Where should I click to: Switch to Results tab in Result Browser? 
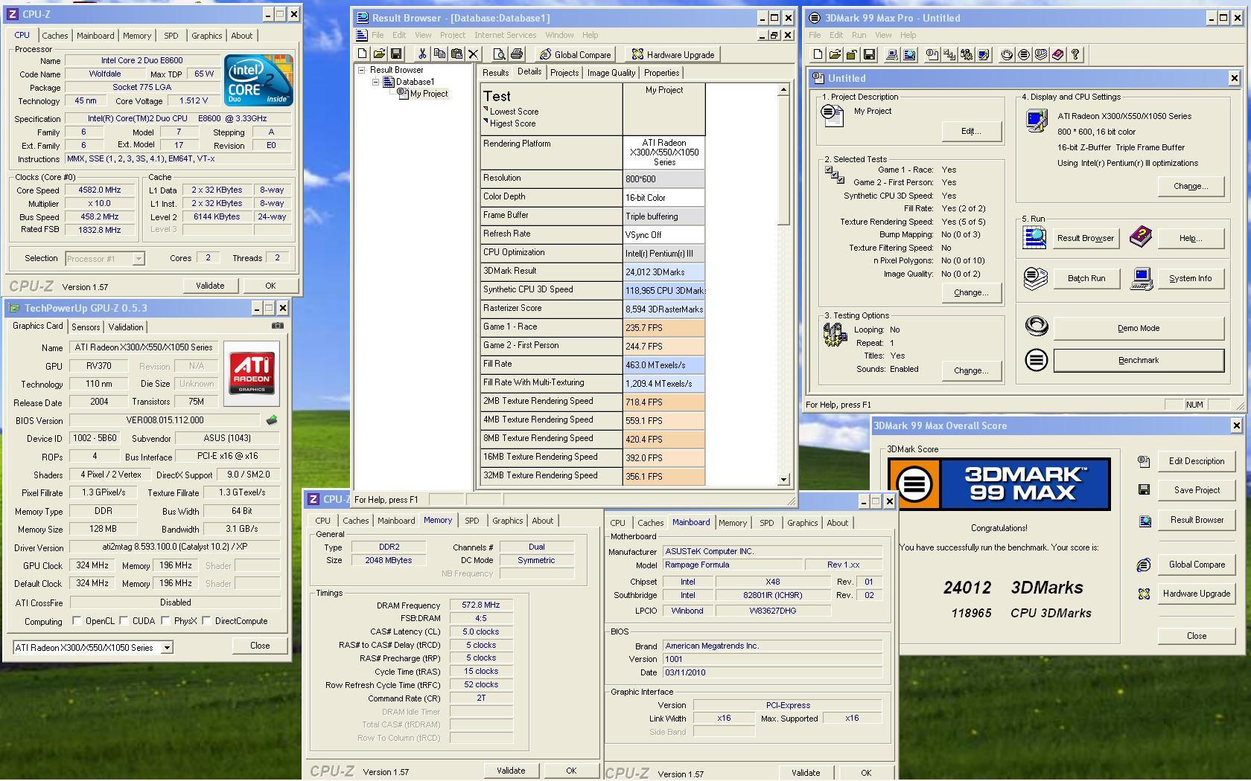pyautogui.click(x=495, y=73)
